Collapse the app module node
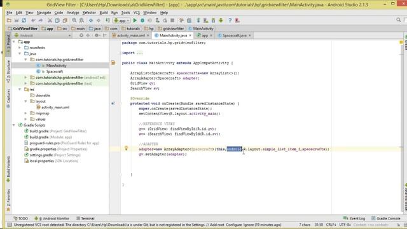 14,41
